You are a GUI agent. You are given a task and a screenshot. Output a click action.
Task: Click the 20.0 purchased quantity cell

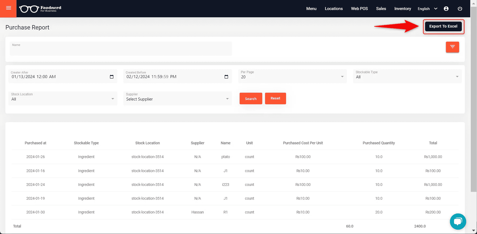point(379,212)
